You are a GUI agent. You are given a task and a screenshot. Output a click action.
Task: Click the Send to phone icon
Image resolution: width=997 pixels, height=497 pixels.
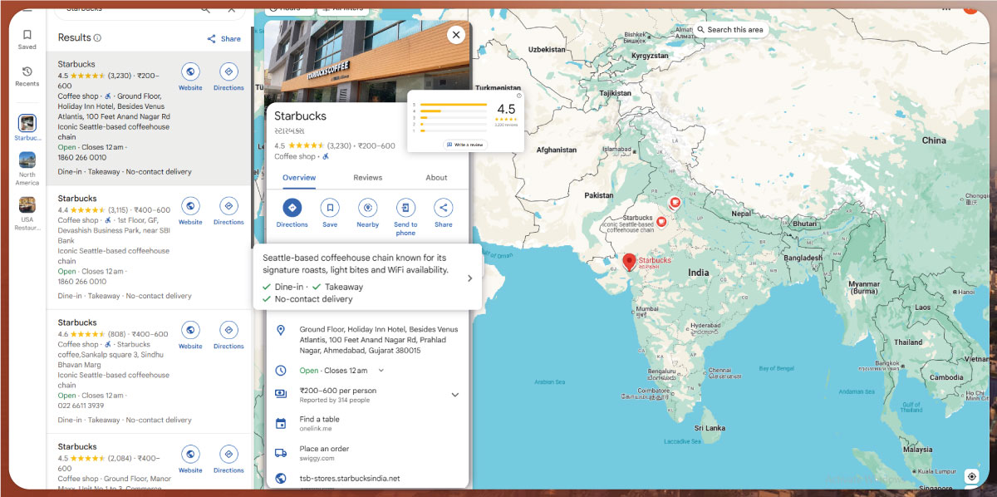click(x=405, y=208)
